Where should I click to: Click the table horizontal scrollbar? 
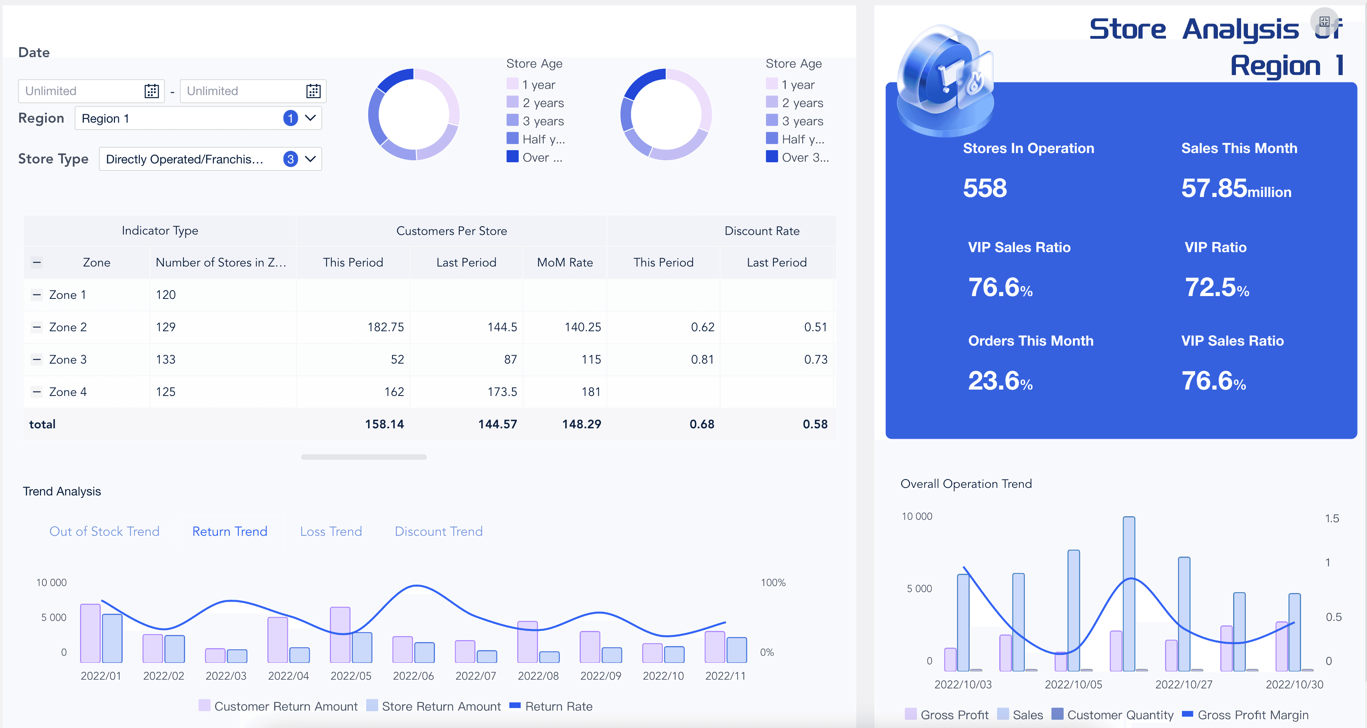[363, 457]
